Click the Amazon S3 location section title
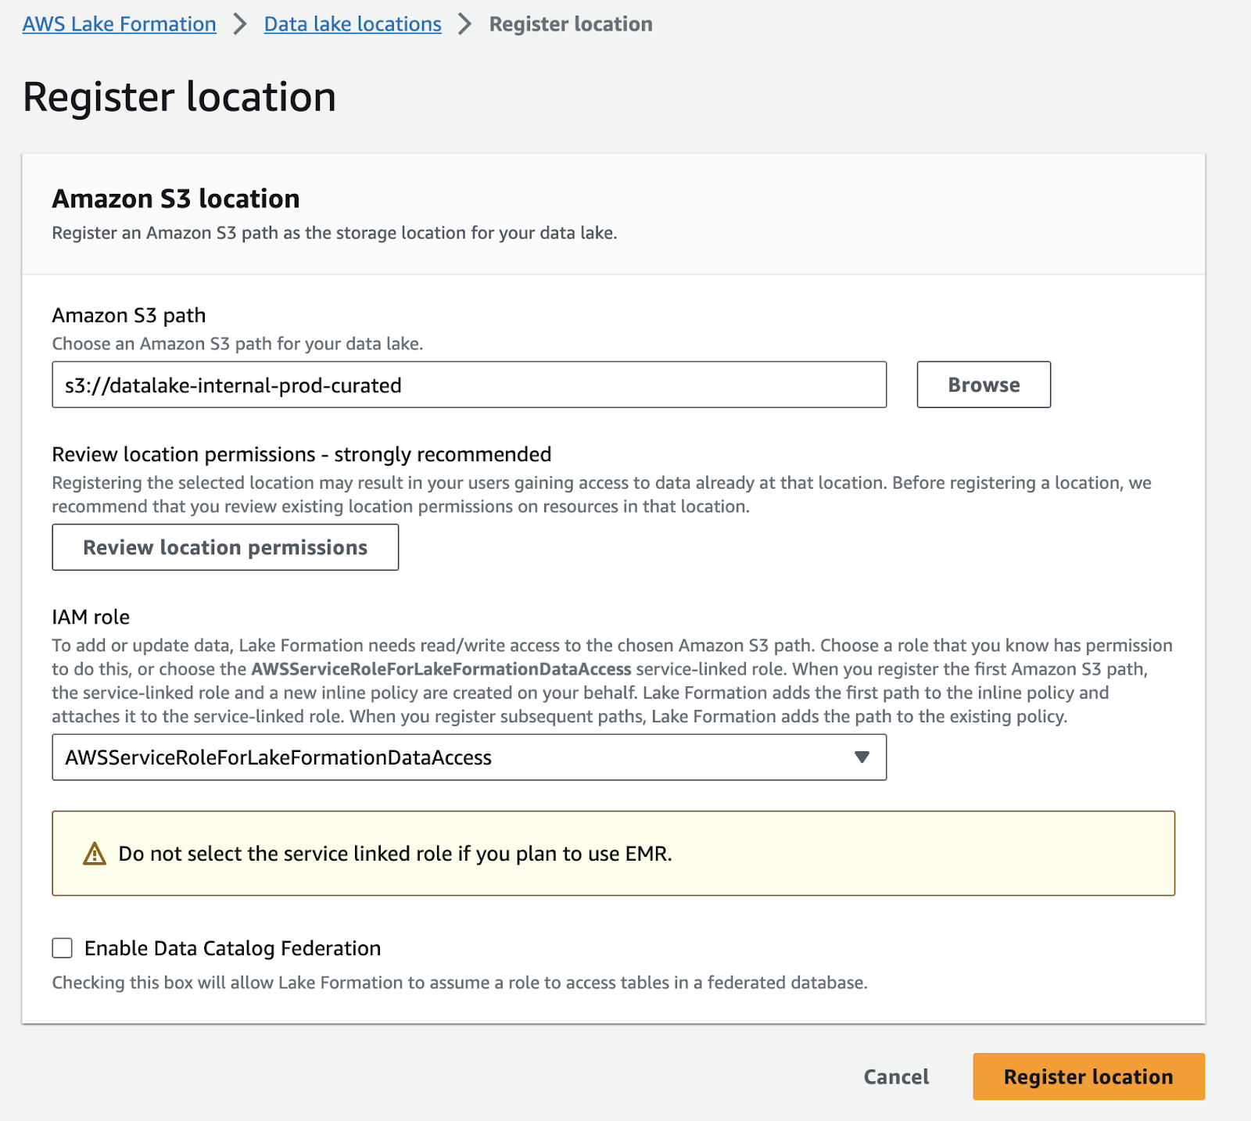Screen dimensions: 1251x1121 click(x=176, y=199)
